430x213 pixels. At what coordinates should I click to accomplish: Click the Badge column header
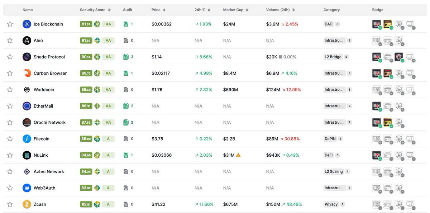(x=378, y=10)
